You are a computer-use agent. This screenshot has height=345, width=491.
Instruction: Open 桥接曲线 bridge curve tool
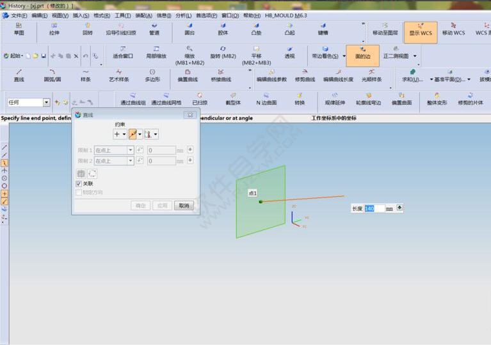click(x=221, y=76)
